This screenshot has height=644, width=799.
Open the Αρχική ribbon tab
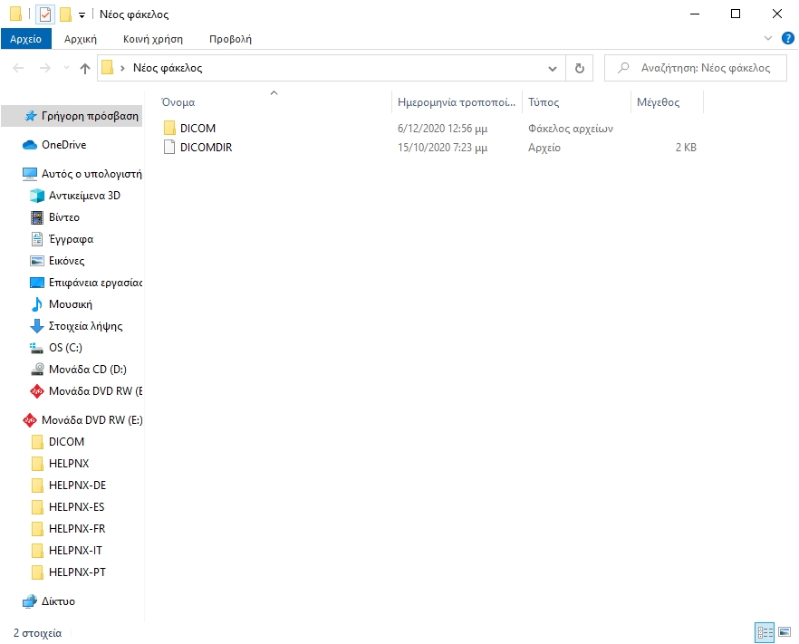[81, 39]
